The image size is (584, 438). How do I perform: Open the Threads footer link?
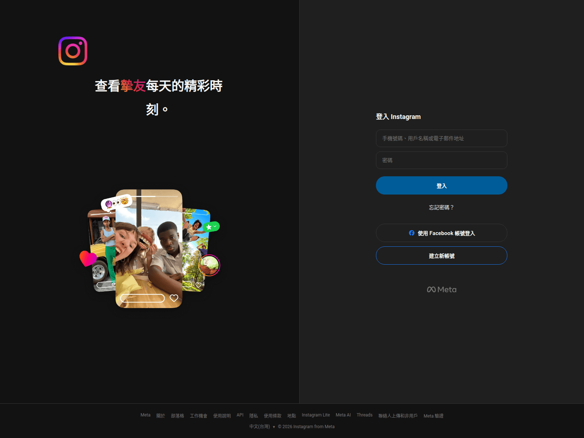click(x=364, y=415)
